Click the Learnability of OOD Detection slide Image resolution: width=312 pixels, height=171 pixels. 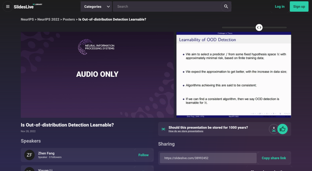tap(234, 75)
